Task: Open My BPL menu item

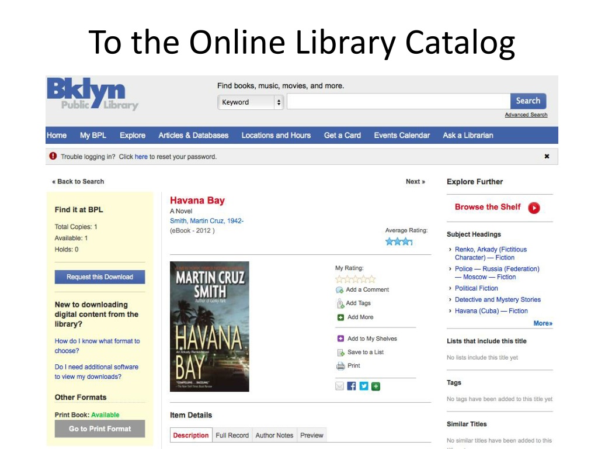Action: 93,135
